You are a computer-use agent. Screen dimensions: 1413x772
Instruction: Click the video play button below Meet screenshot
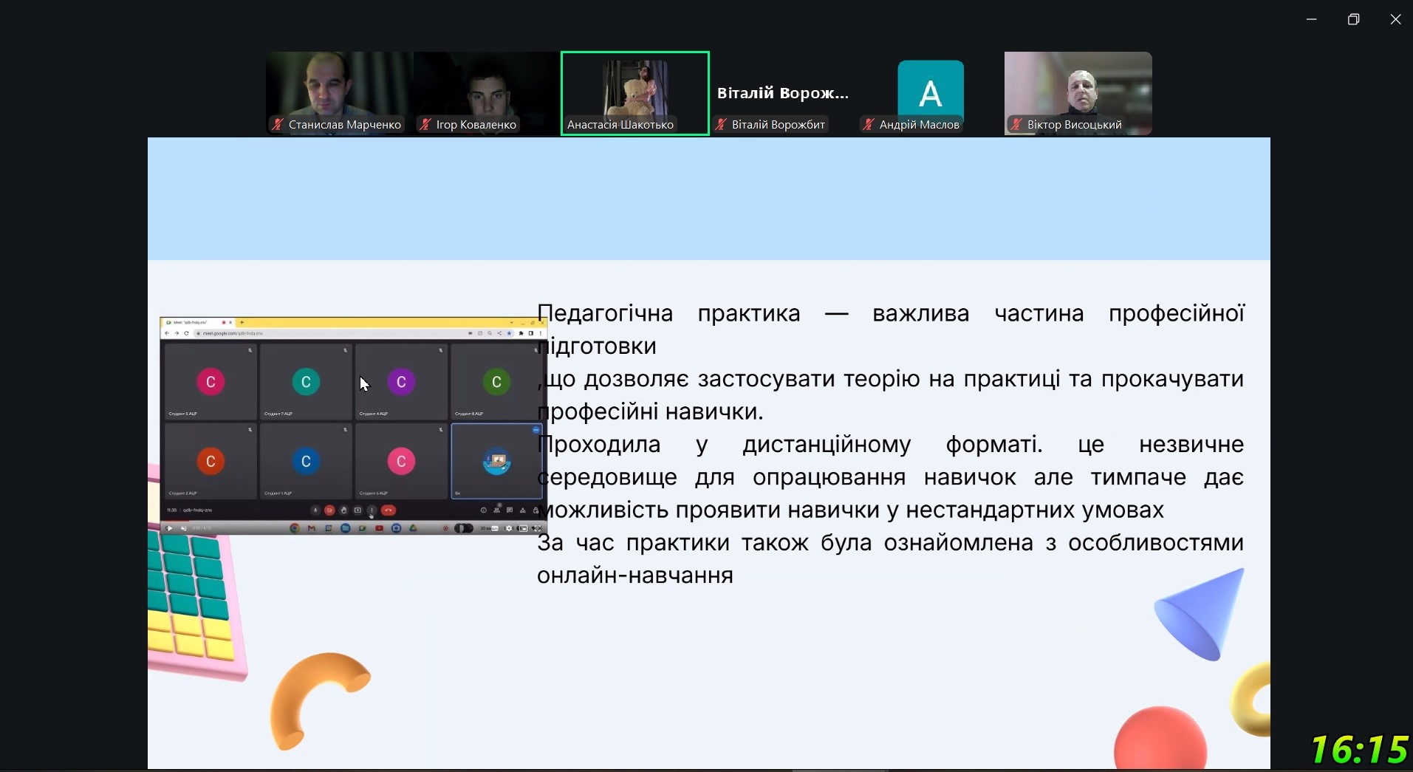(169, 528)
